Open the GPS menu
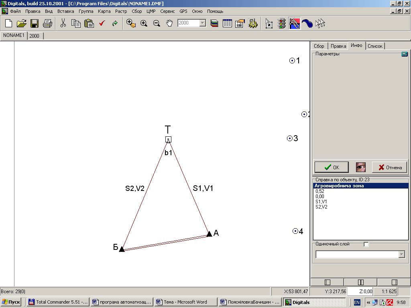This screenshot has width=411, height=308. tap(183, 11)
